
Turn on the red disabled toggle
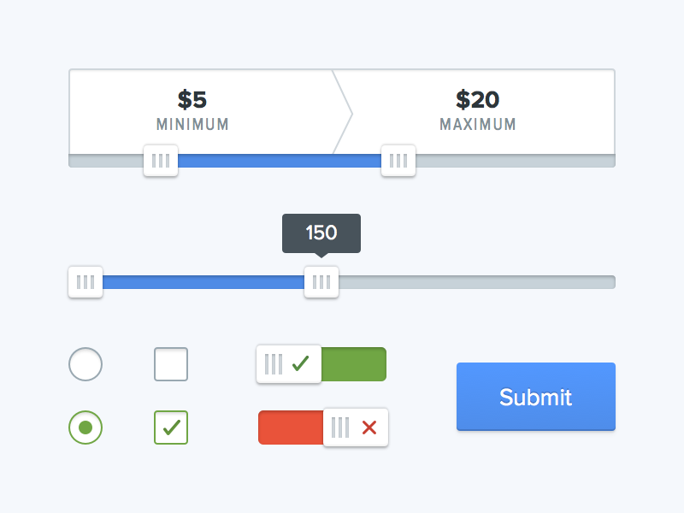pyautogui.click(x=322, y=427)
